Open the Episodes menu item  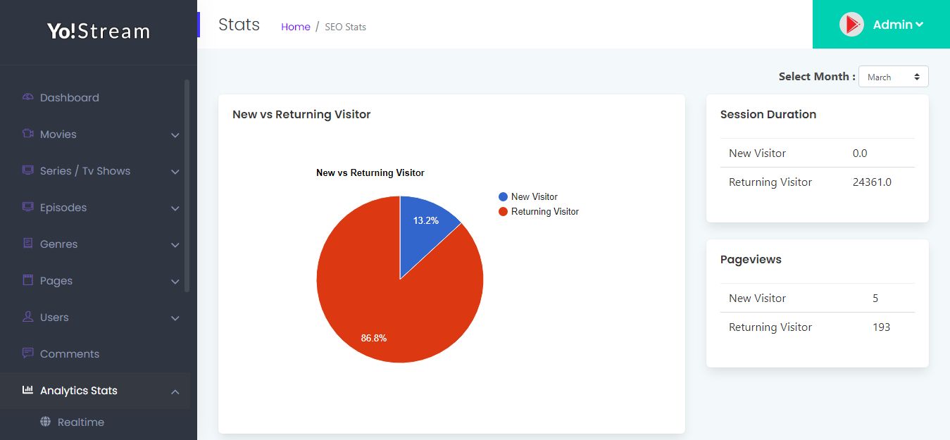pos(63,208)
